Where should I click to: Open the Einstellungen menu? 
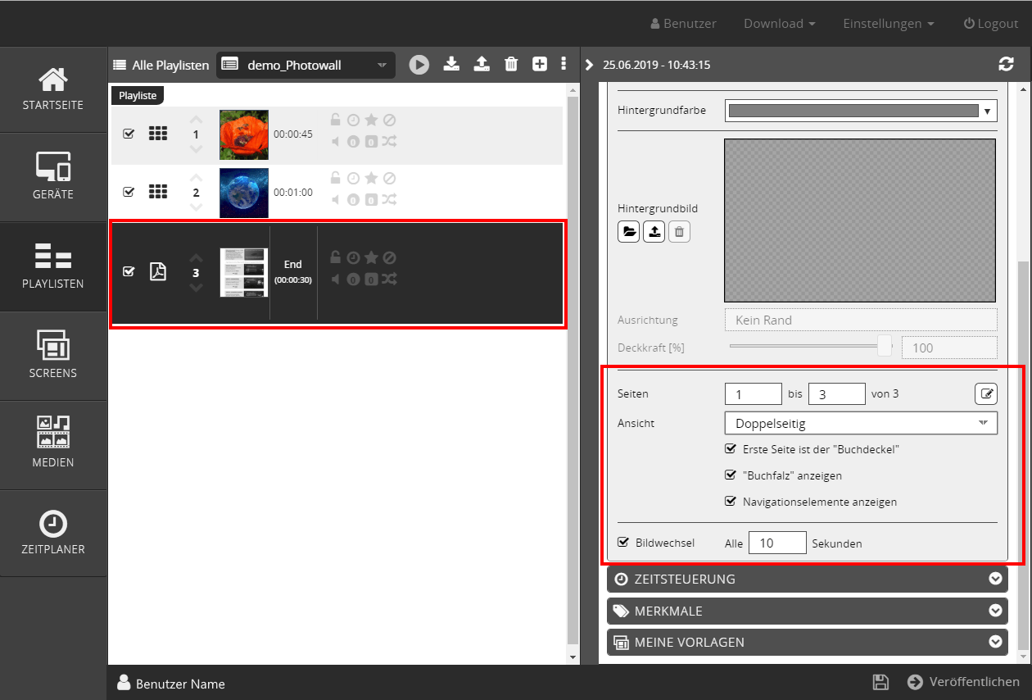pyautogui.click(x=888, y=24)
